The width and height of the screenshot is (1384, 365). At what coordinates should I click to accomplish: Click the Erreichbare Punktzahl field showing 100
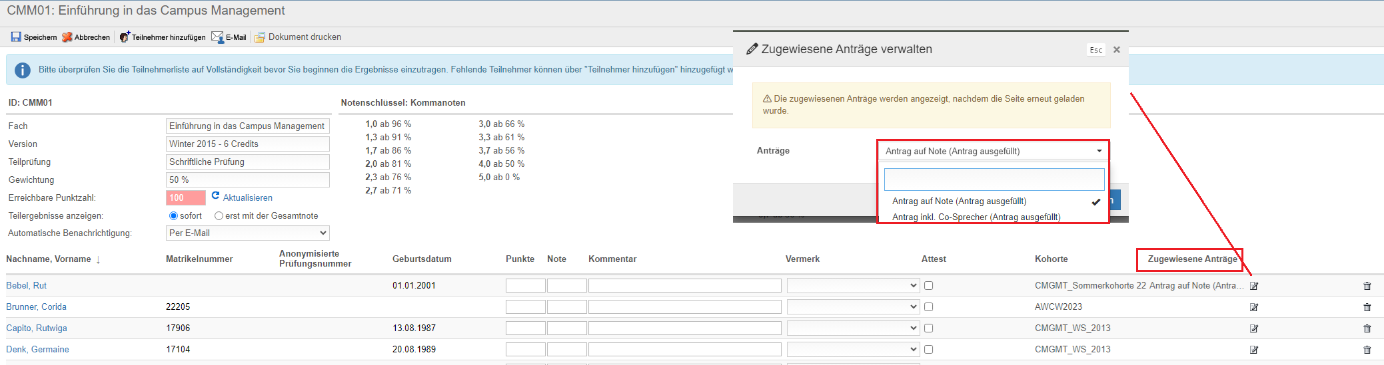[186, 198]
